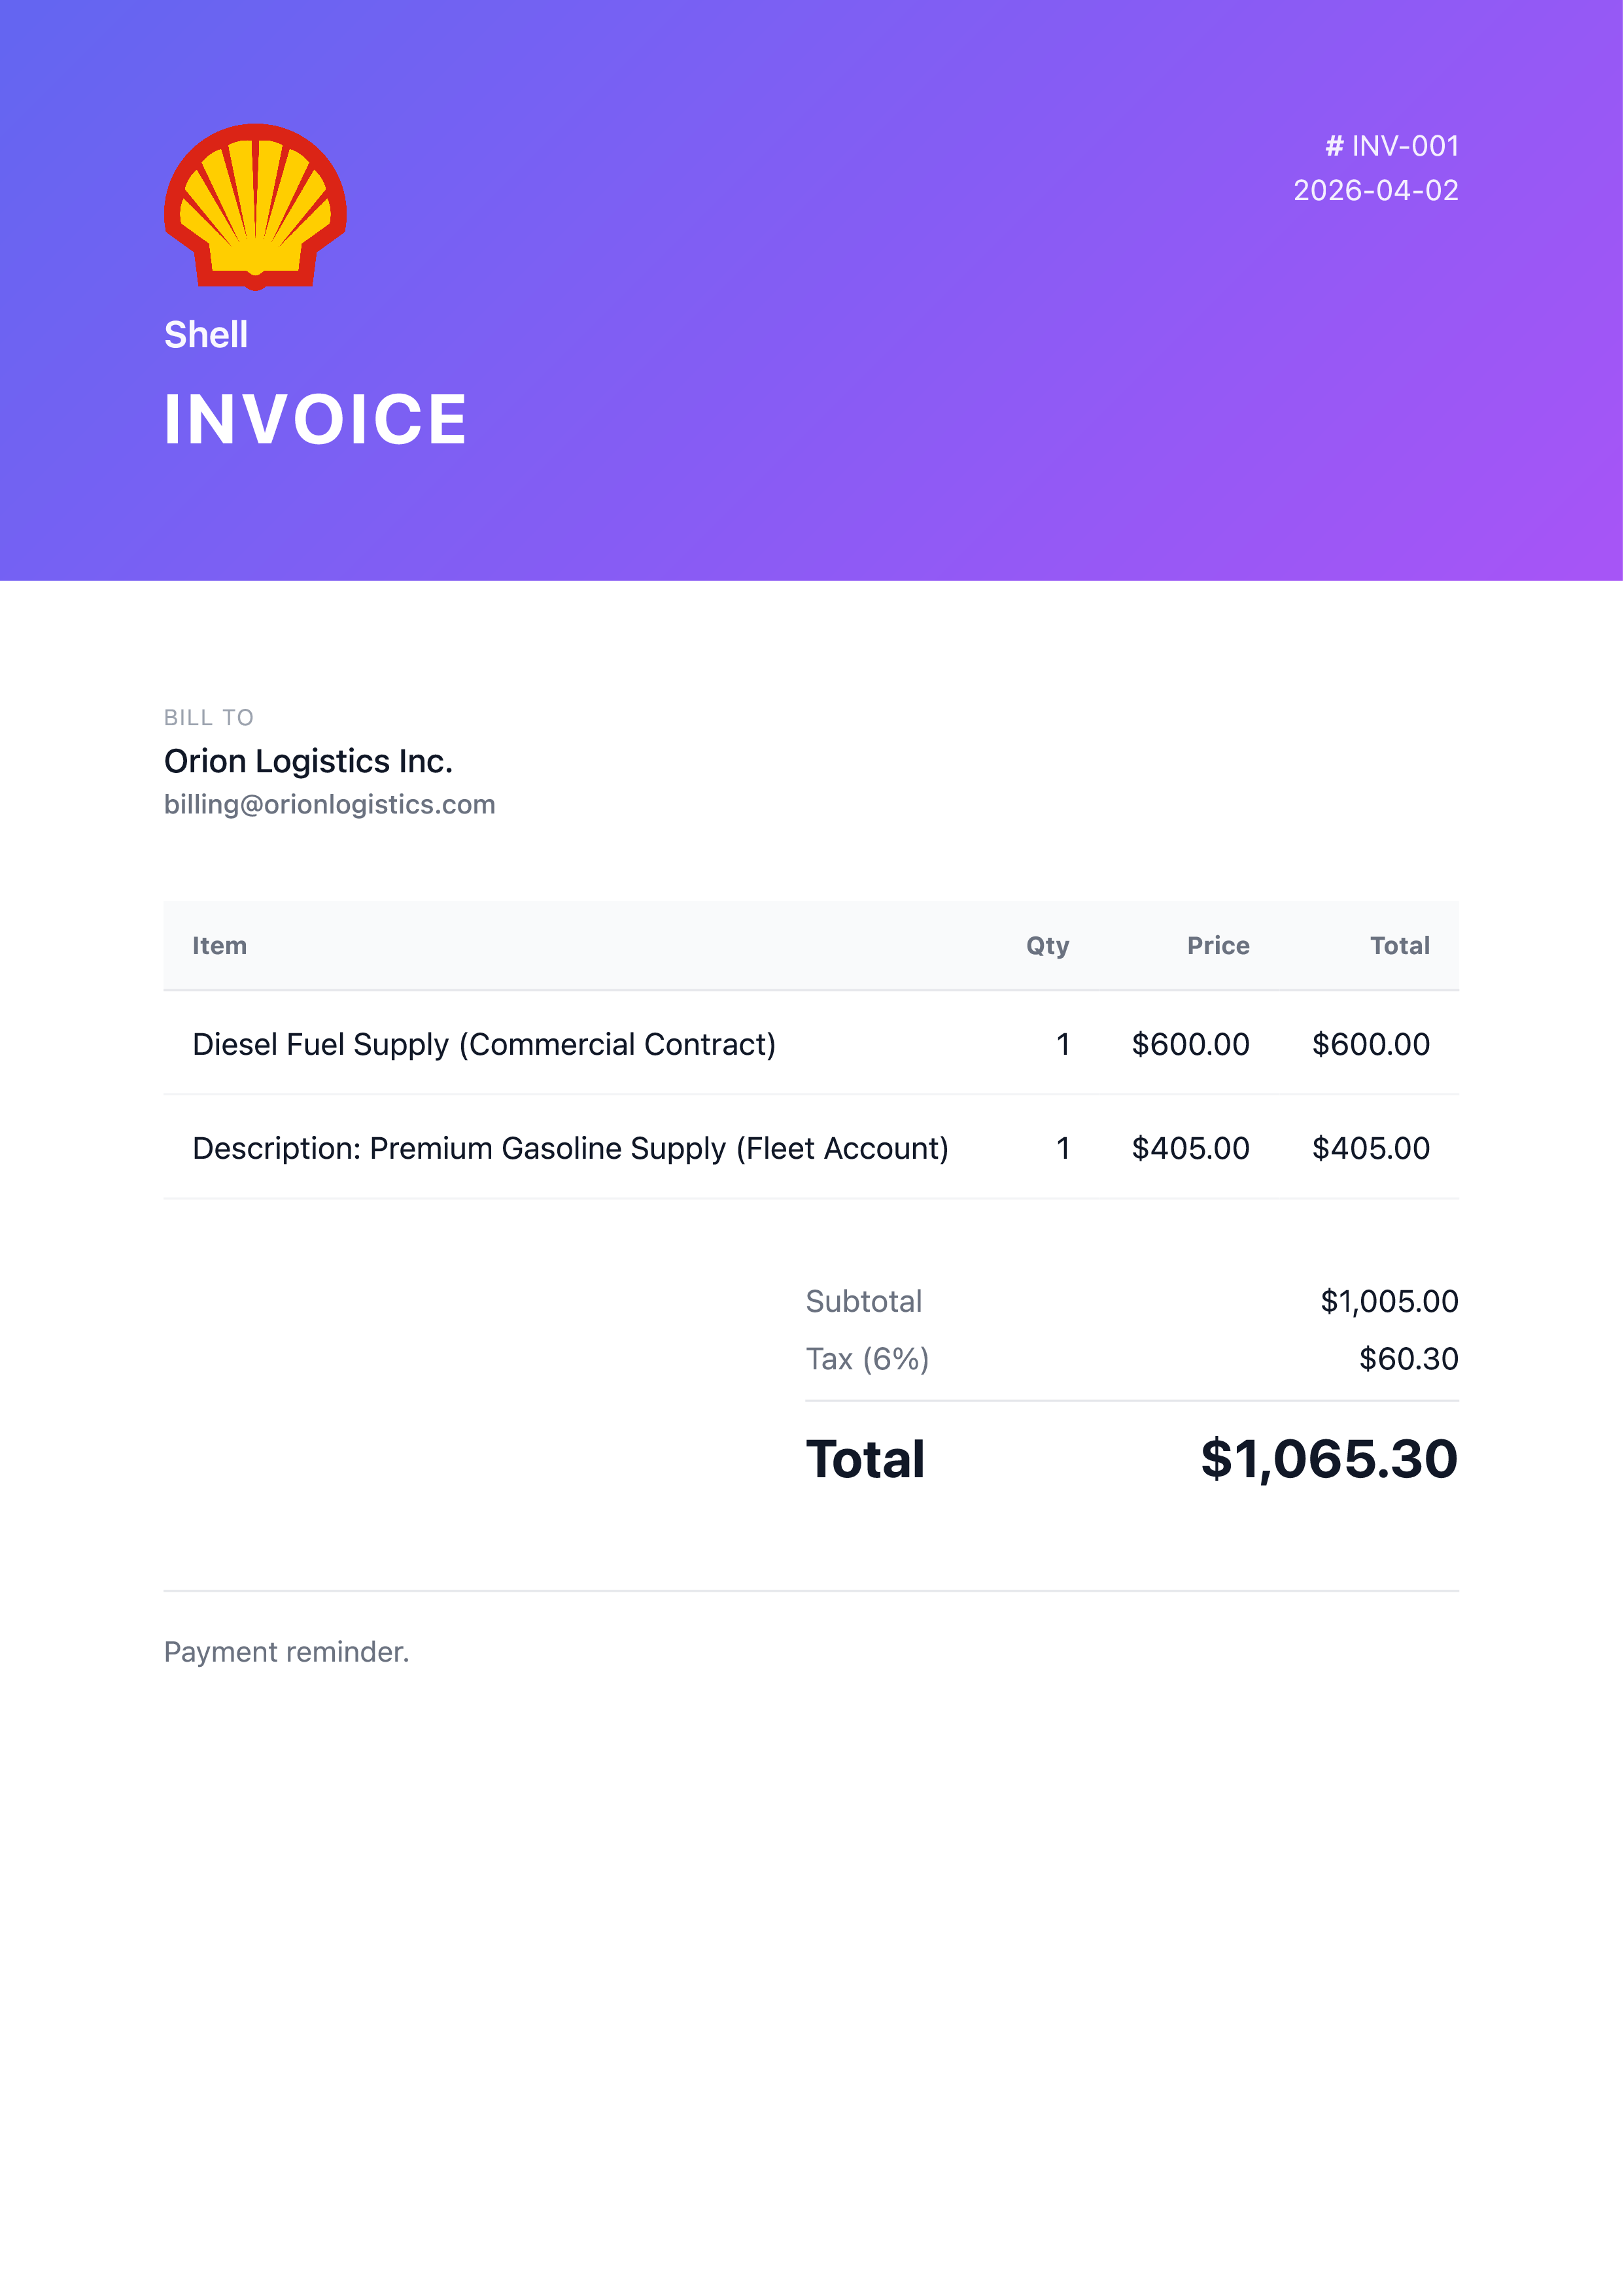Click the subtotal amount $1,005.00
1624x2294 pixels.
click(1389, 1301)
